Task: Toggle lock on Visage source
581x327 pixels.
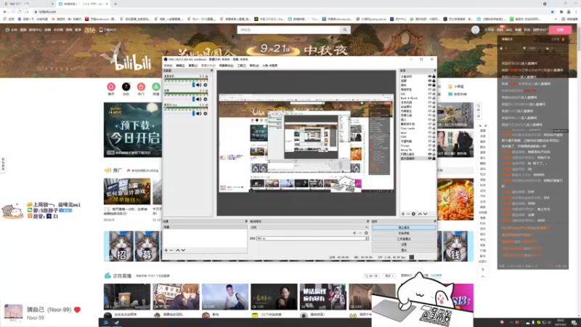Action: pyautogui.click(x=434, y=145)
